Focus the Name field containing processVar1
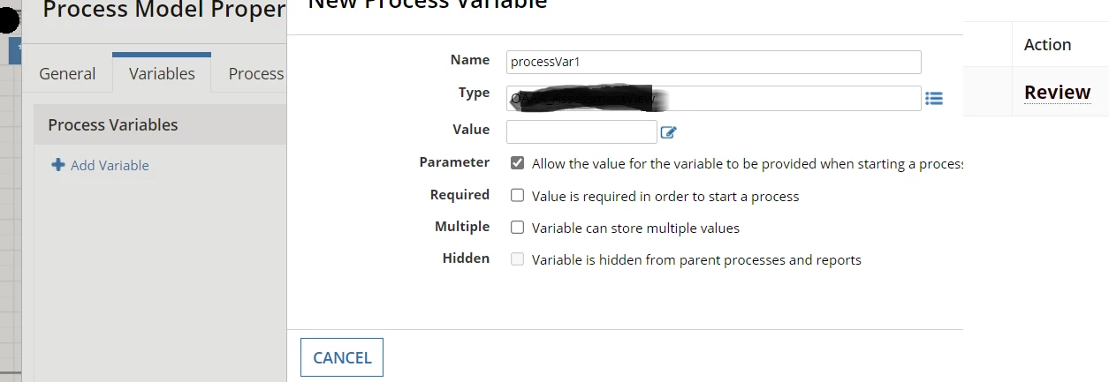 point(714,62)
